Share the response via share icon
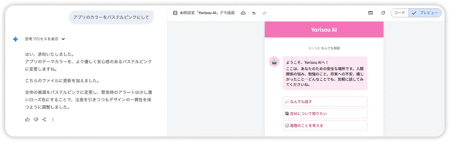The width and height of the screenshot is (450, 142). point(44,120)
